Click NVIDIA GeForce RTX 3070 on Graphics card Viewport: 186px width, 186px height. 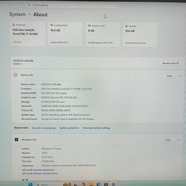pos(100,43)
